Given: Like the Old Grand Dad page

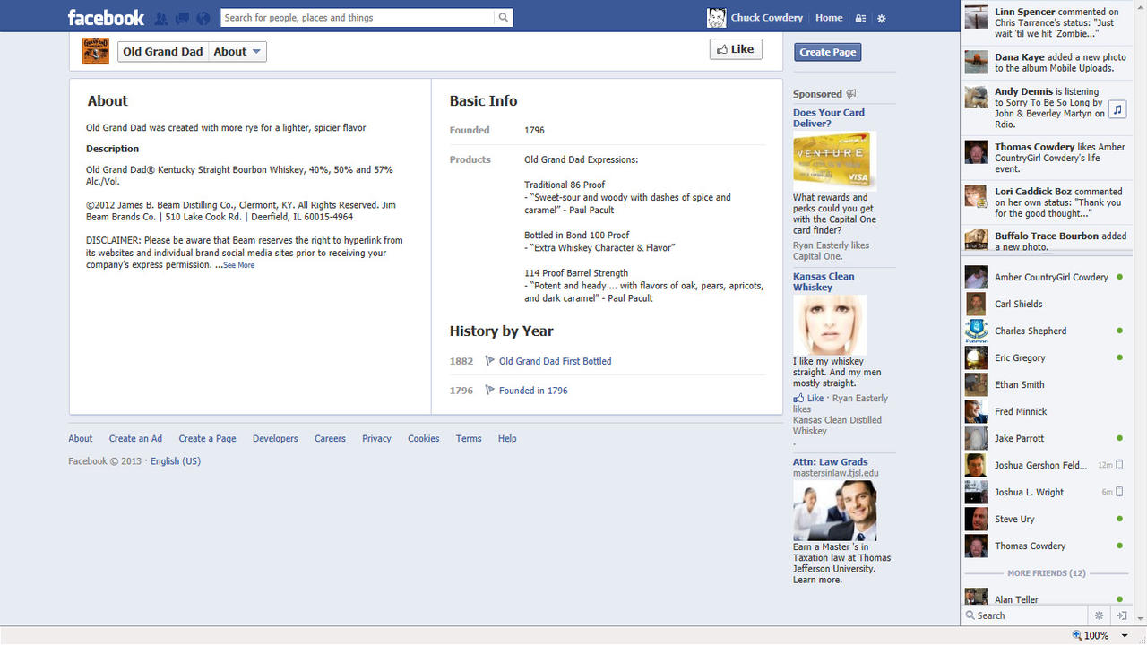Looking at the screenshot, I should pyautogui.click(x=736, y=49).
